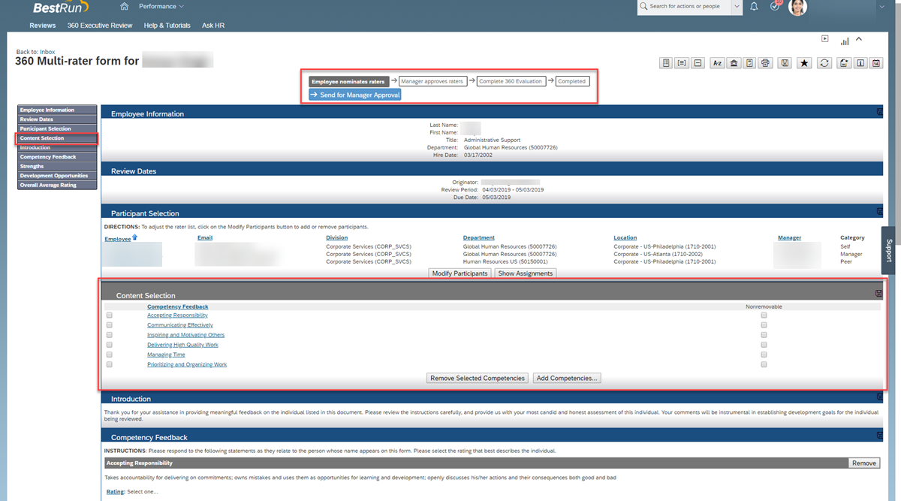Image resolution: width=901 pixels, height=501 pixels.
Task: Jump to Content Selection in the sidebar
Action: point(58,138)
